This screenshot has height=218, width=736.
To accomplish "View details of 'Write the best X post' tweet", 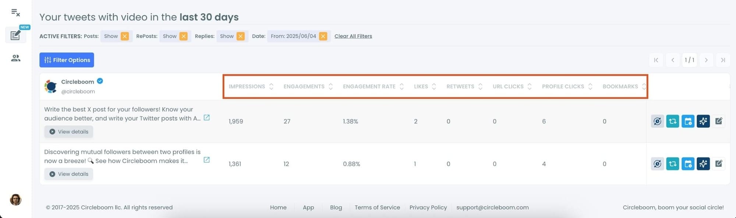I will [69, 132].
